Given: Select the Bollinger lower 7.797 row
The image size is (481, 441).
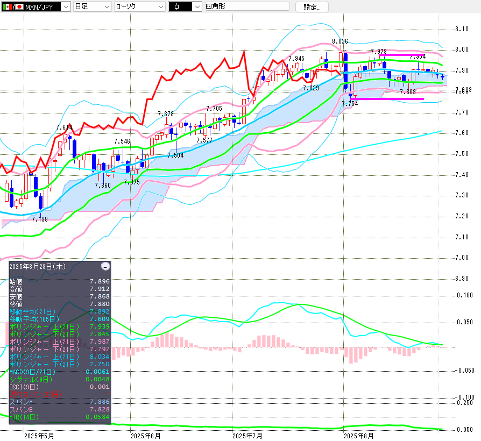Looking at the screenshot, I should click(x=60, y=349).
